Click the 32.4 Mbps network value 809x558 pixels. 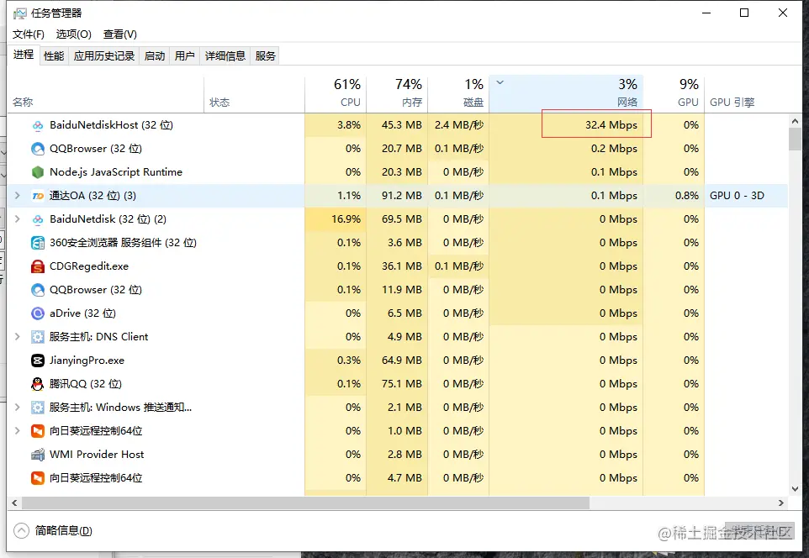[x=611, y=125]
